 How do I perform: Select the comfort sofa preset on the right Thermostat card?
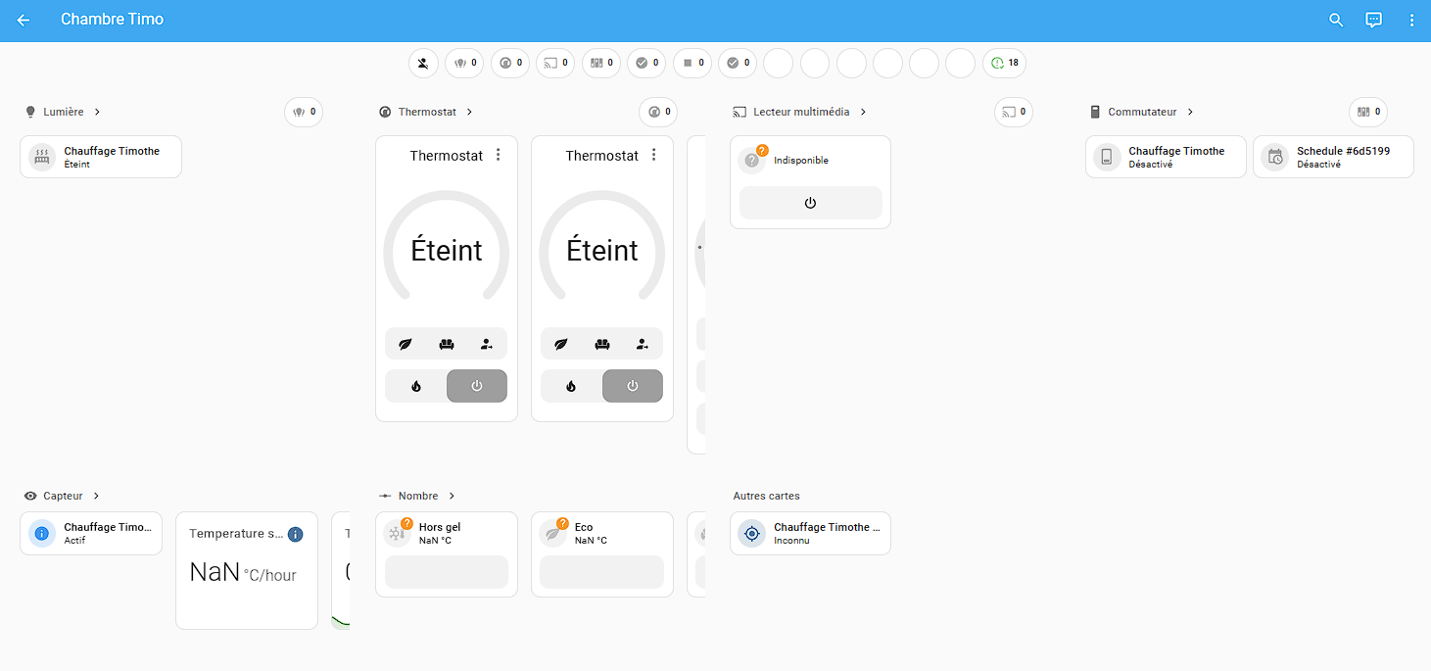pos(602,344)
